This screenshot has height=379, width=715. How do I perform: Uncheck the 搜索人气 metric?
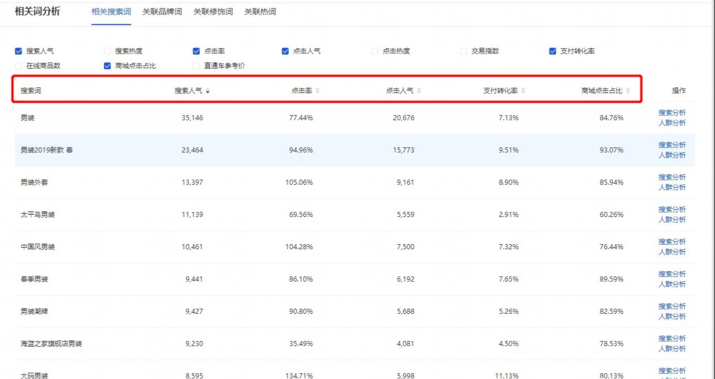19,51
